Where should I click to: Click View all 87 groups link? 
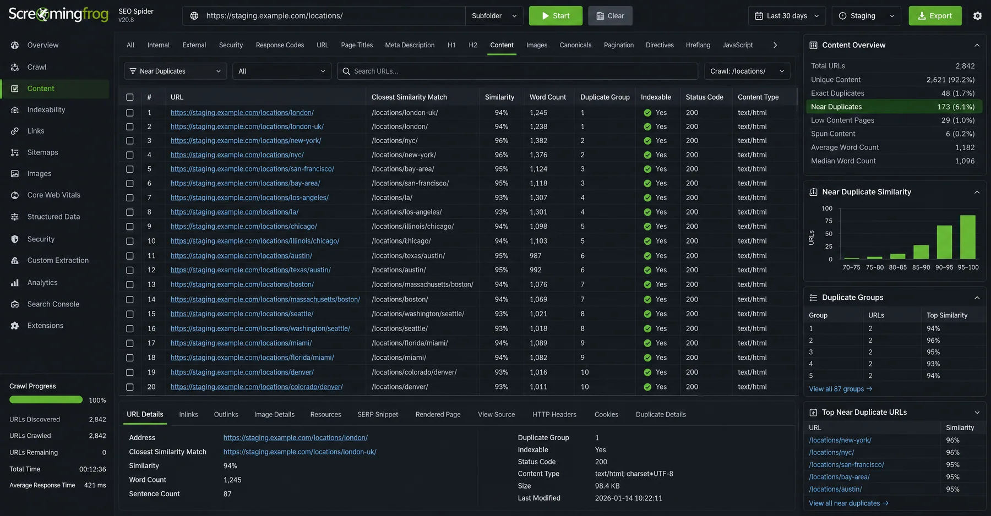click(x=841, y=389)
